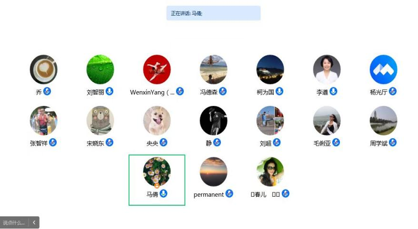
Task: Click the dog avatar of 央央
Action: pyautogui.click(x=157, y=121)
